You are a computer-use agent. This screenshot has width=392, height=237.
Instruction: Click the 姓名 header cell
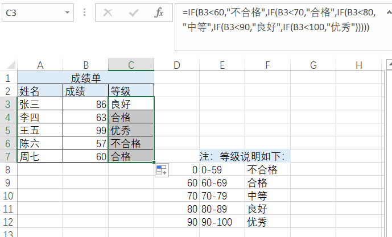pos(40,91)
